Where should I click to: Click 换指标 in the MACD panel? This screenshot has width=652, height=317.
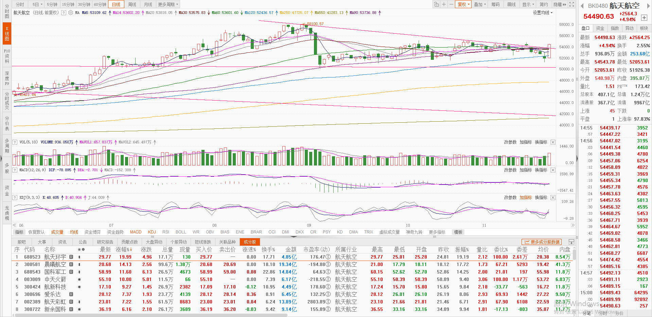541,170
